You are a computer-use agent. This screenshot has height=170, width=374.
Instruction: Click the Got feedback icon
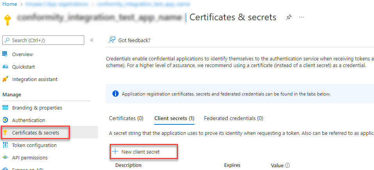tap(112, 40)
